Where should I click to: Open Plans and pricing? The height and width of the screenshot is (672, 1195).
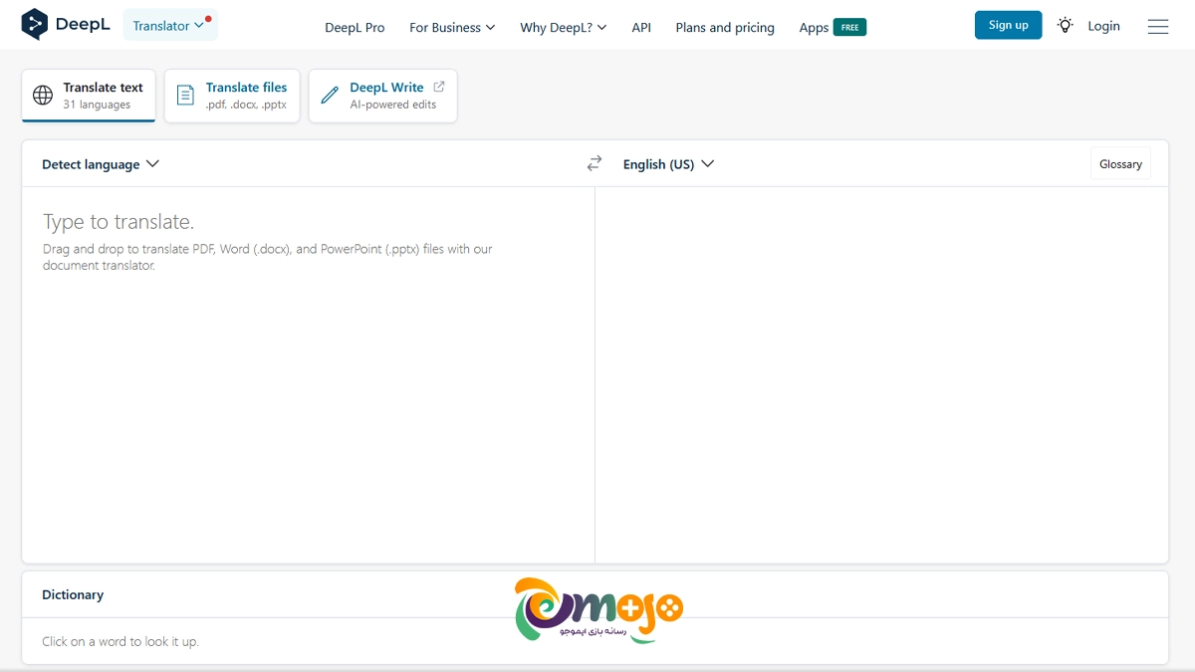tap(725, 27)
